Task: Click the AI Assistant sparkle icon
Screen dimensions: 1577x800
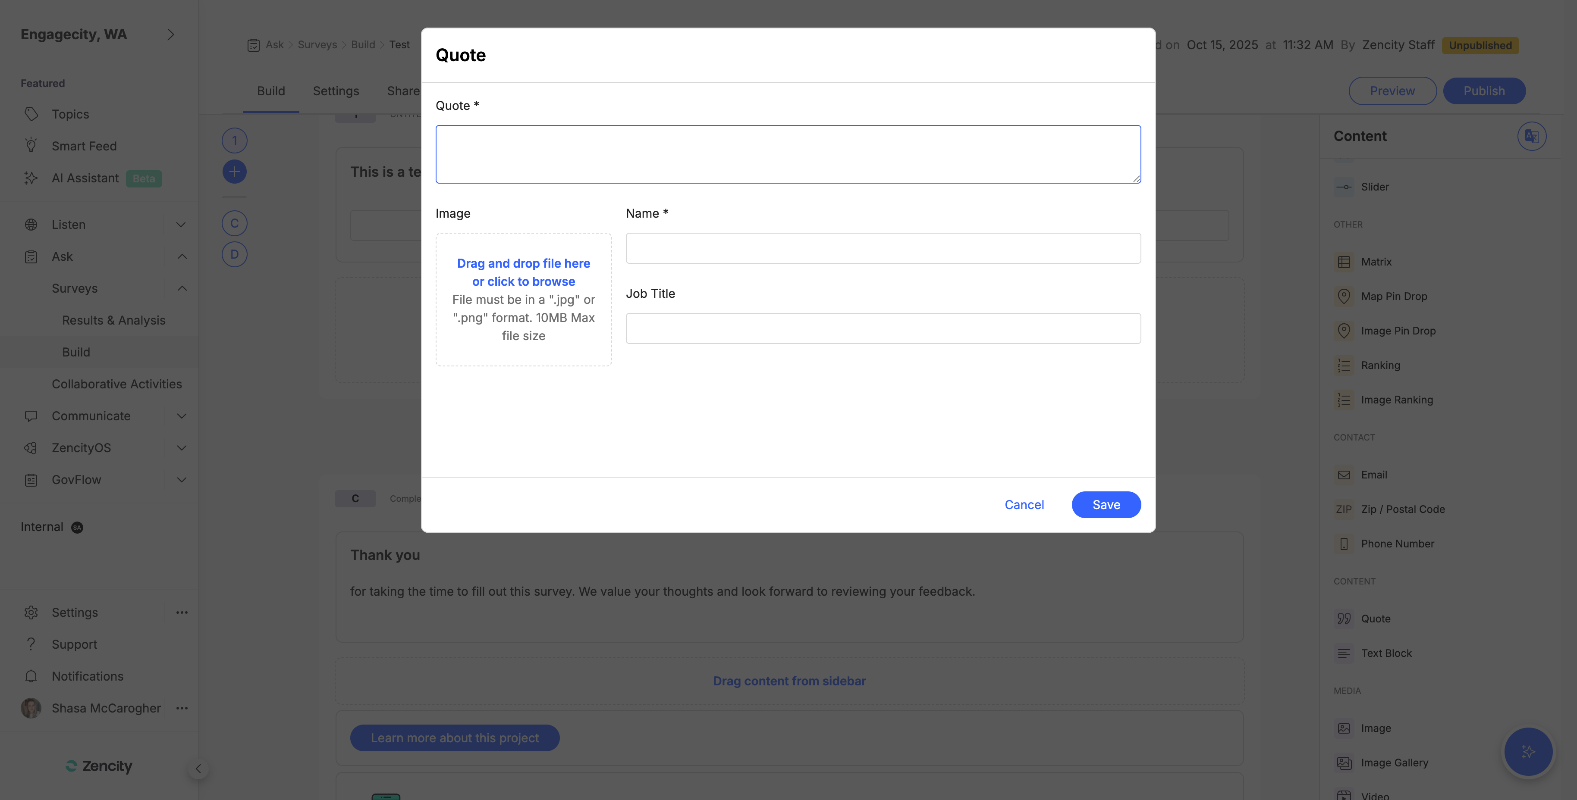Action: pos(31,178)
